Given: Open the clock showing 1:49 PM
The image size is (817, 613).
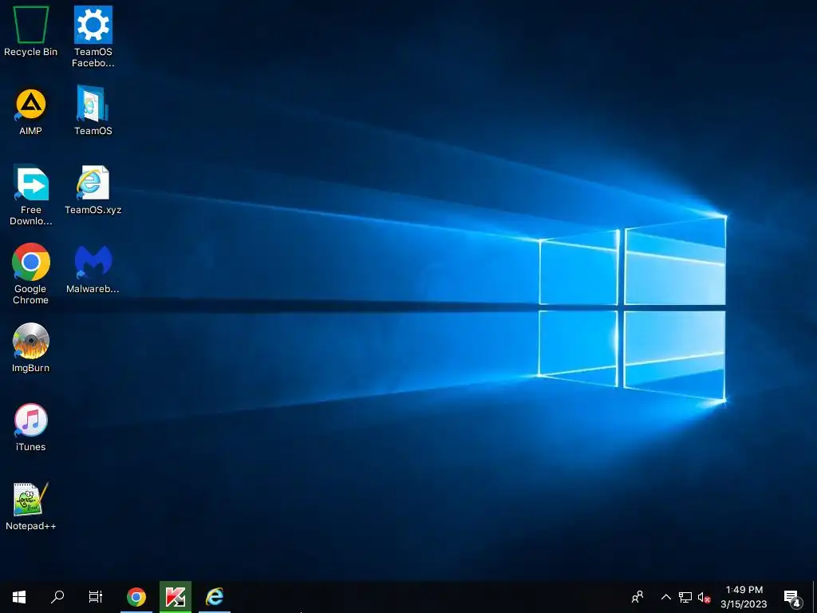Looking at the screenshot, I should (x=744, y=597).
